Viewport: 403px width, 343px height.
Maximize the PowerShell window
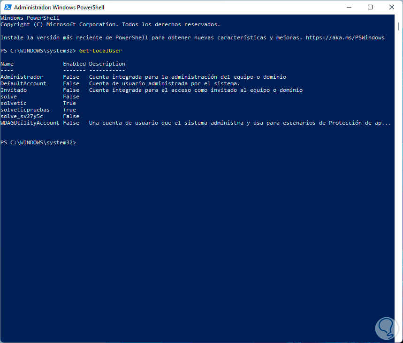370,7
